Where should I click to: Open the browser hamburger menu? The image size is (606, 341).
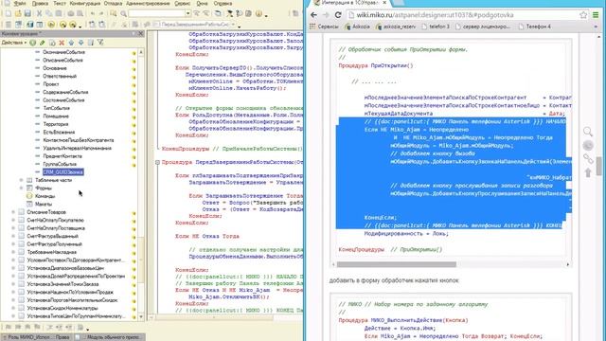[596, 15]
